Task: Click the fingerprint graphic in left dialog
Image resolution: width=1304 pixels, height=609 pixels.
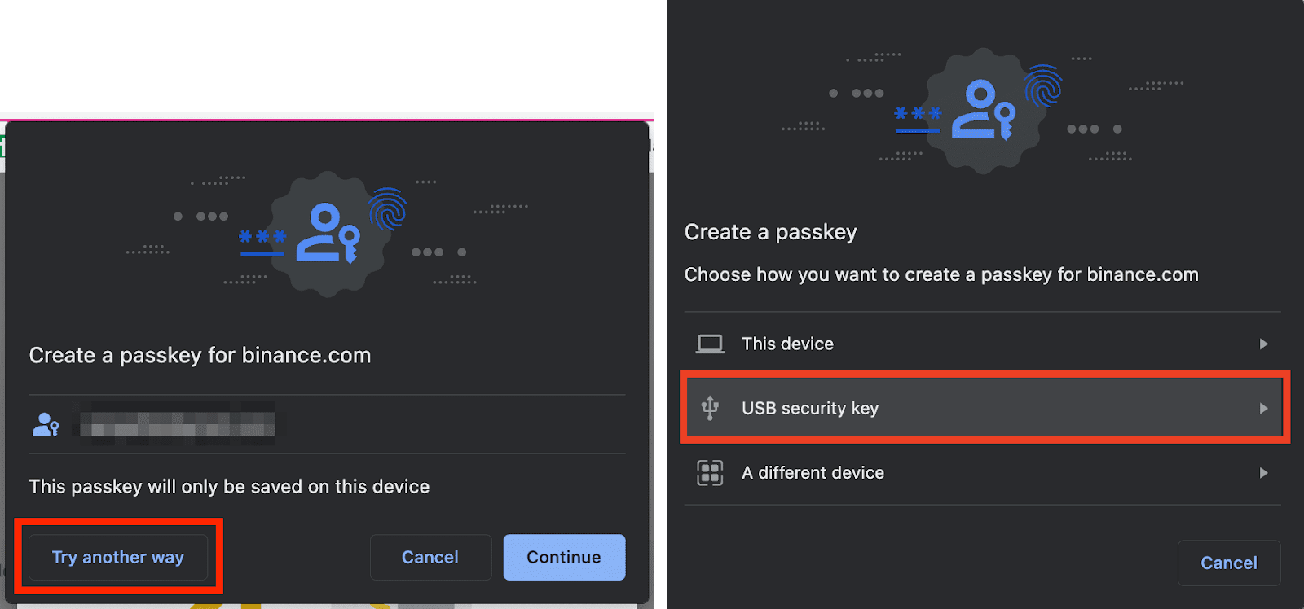Action: tap(388, 210)
